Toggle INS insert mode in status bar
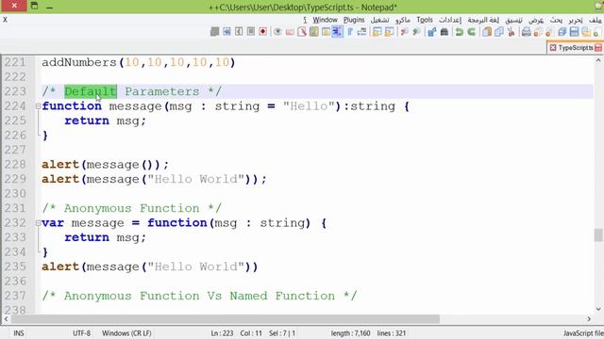Image resolution: width=604 pixels, height=339 pixels. [x=19, y=333]
